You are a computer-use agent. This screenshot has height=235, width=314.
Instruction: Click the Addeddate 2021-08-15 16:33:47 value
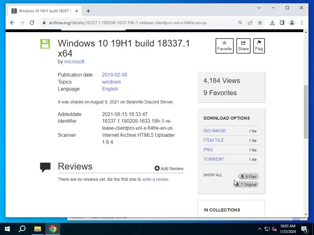click(x=125, y=114)
